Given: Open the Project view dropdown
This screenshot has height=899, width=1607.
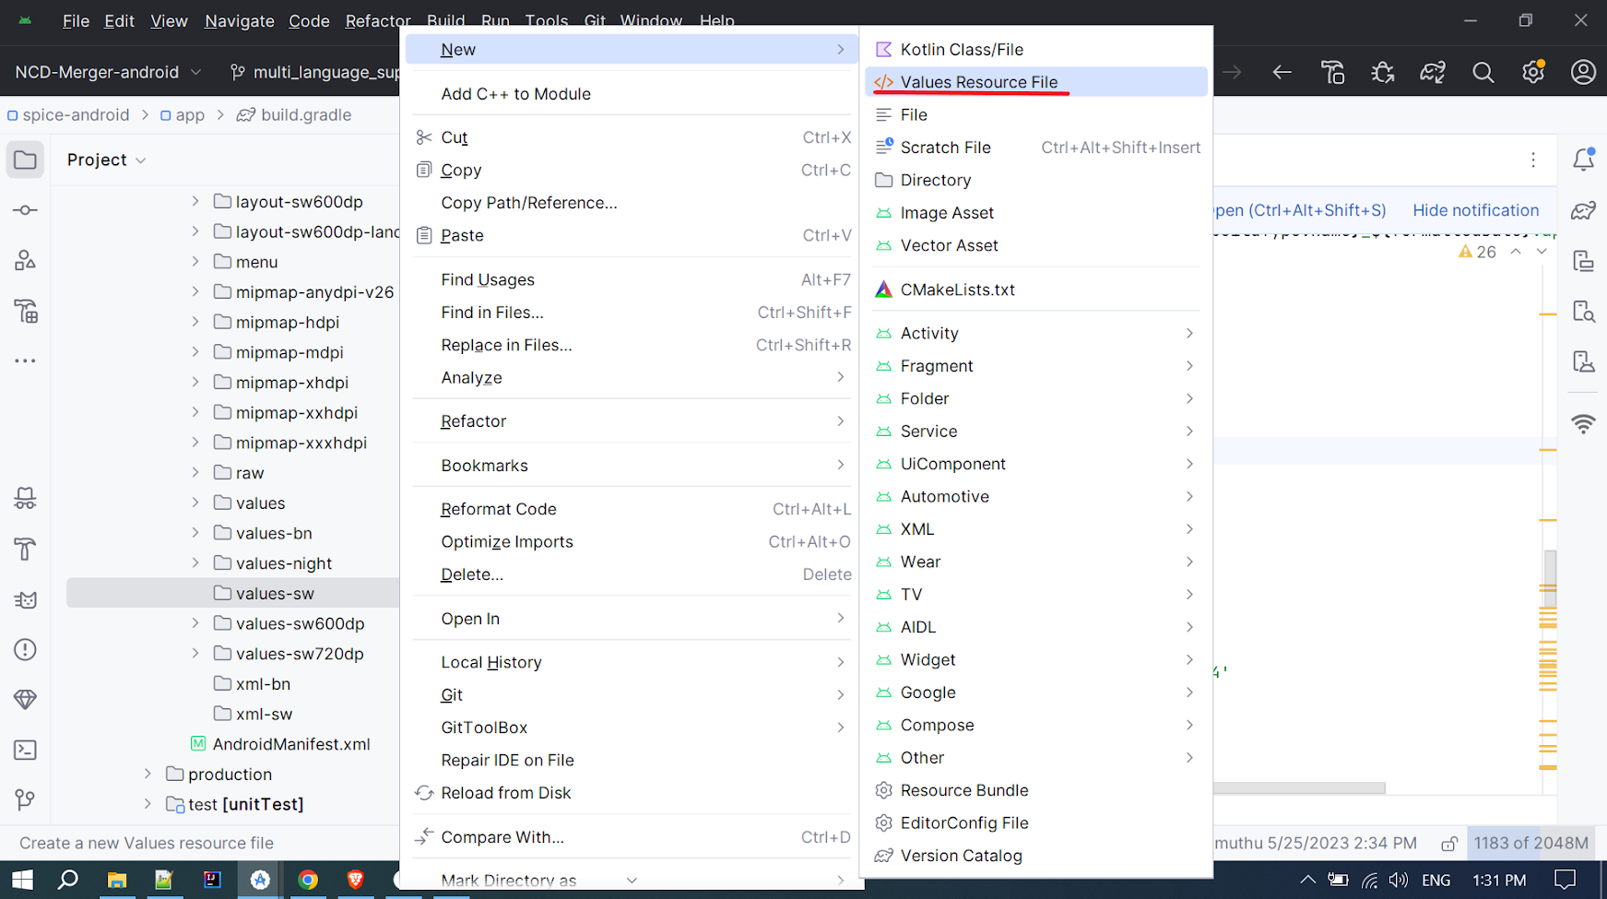Looking at the screenshot, I should (x=106, y=160).
